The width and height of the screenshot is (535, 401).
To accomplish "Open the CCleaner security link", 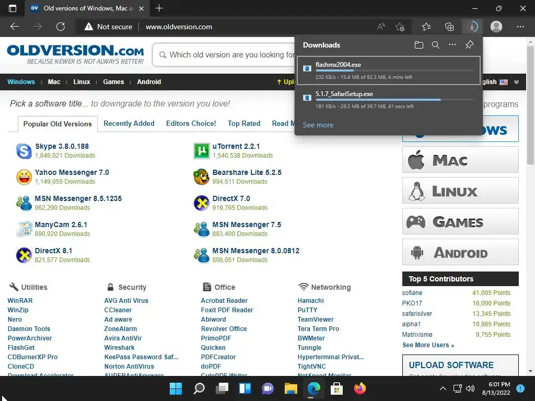I will pos(118,310).
